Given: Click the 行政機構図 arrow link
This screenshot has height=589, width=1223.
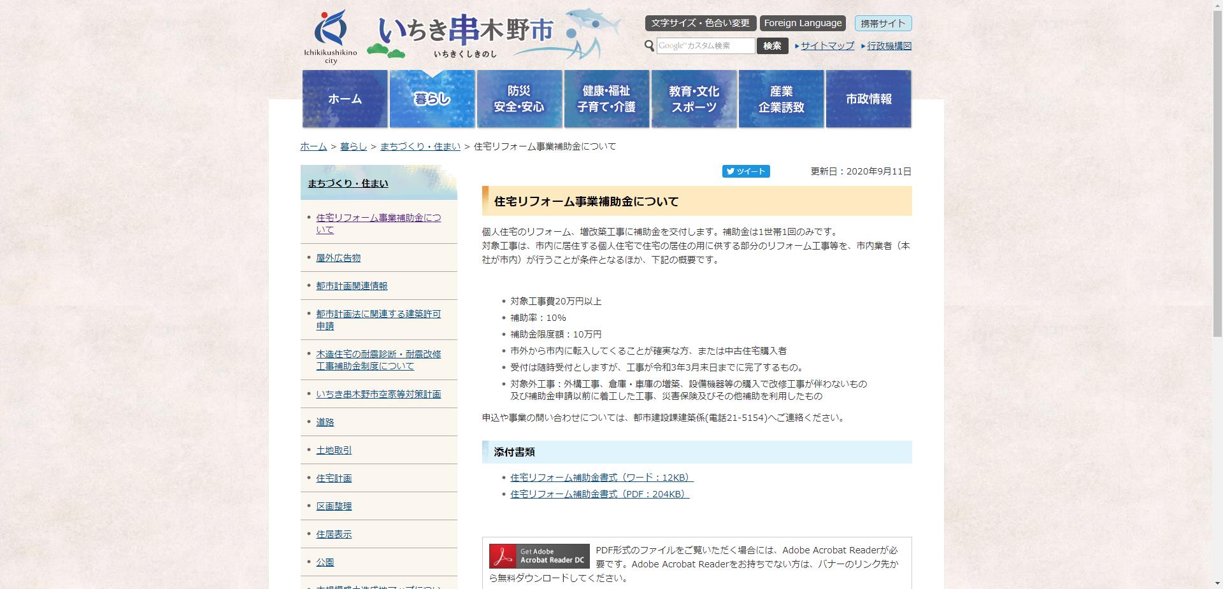Looking at the screenshot, I should 888,46.
